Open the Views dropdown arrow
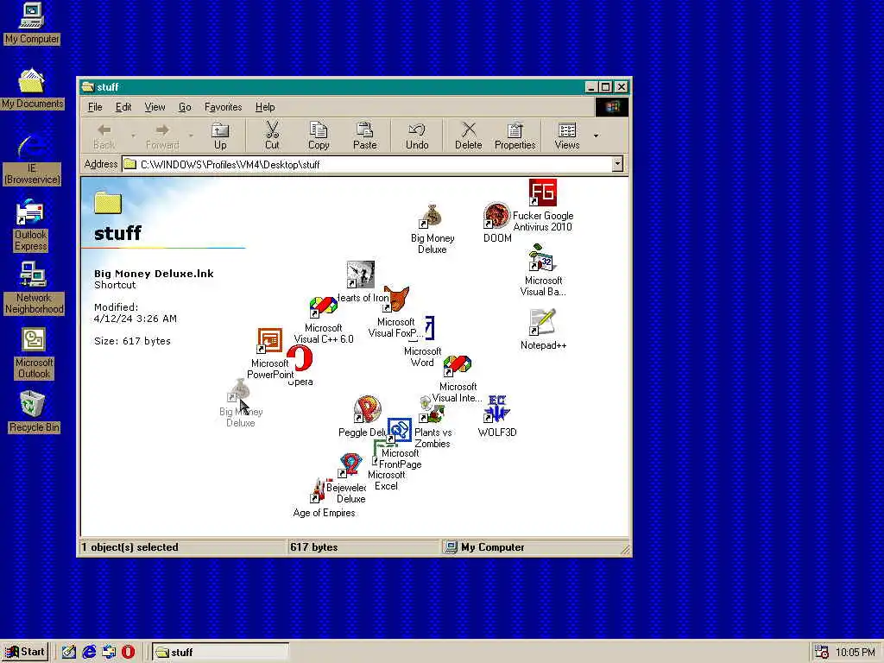 (x=596, y=136)
